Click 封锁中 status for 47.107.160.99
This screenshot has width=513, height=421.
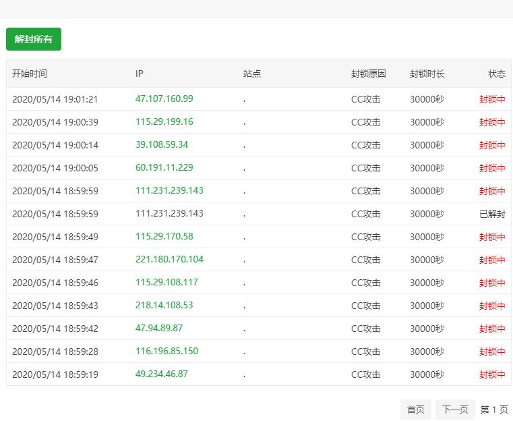pos(492,99)
